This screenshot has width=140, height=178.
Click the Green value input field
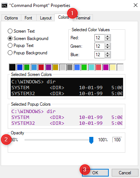(100, 46)
